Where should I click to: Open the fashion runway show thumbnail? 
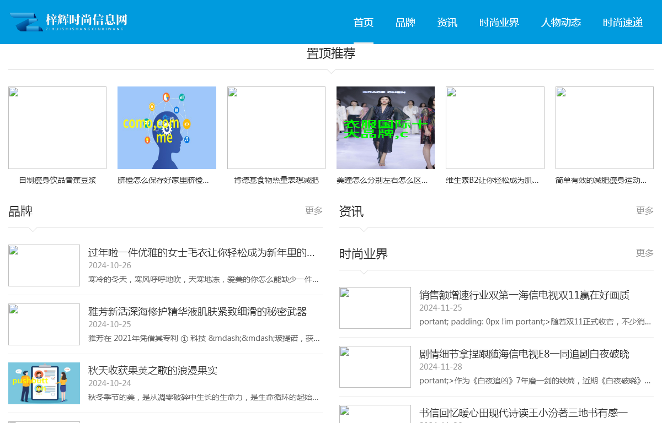click(385, 128)
